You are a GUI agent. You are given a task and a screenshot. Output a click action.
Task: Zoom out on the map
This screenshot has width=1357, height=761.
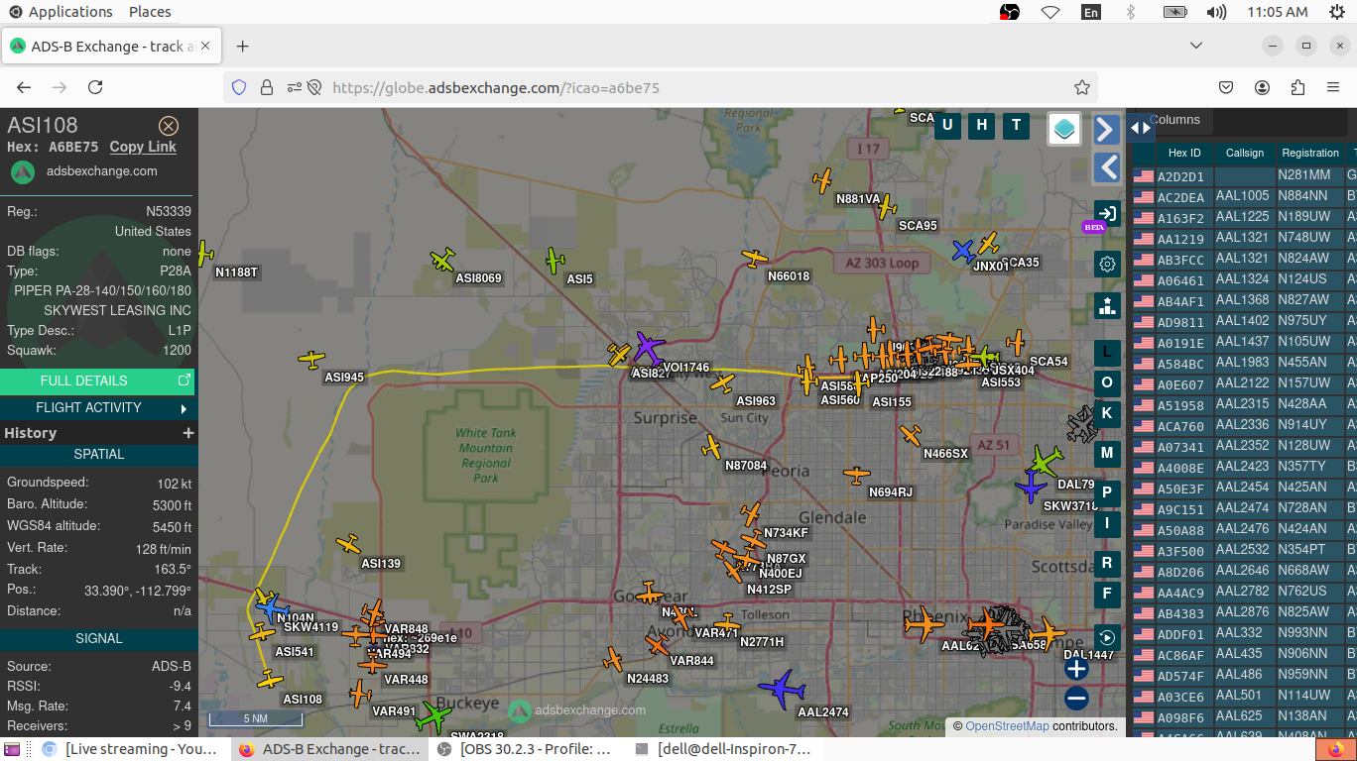1076,699
